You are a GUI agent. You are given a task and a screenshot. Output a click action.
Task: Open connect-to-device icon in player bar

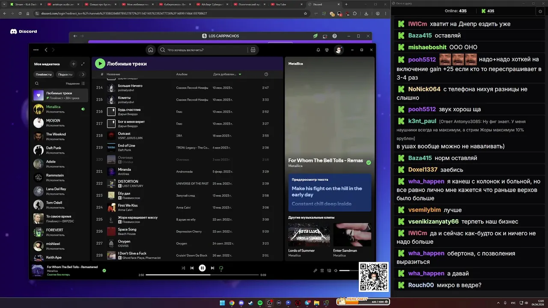tap(329, 270)
